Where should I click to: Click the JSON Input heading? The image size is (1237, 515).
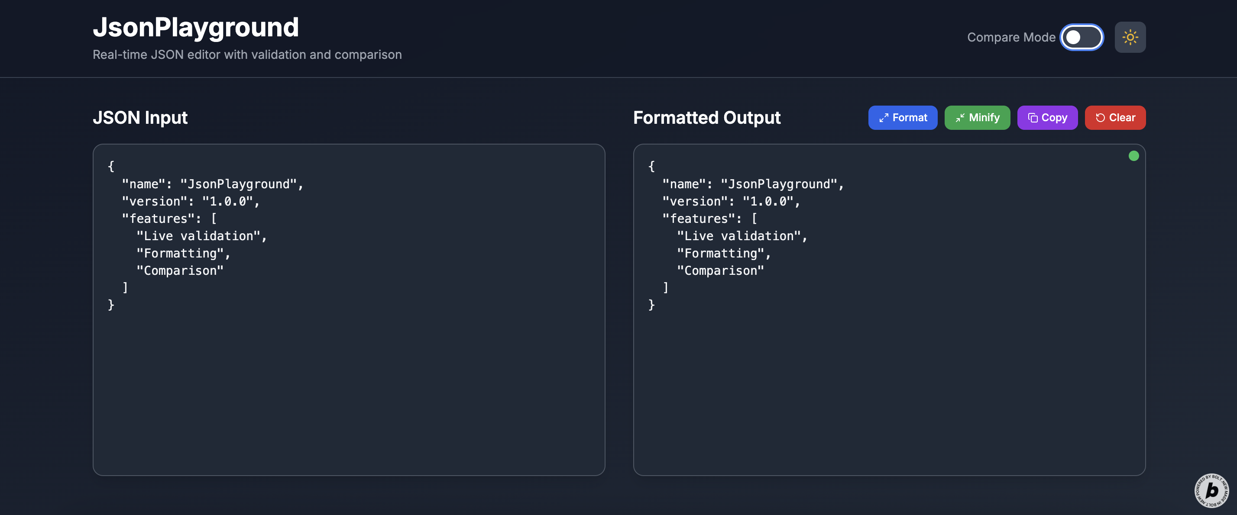(x=140, y=118)
